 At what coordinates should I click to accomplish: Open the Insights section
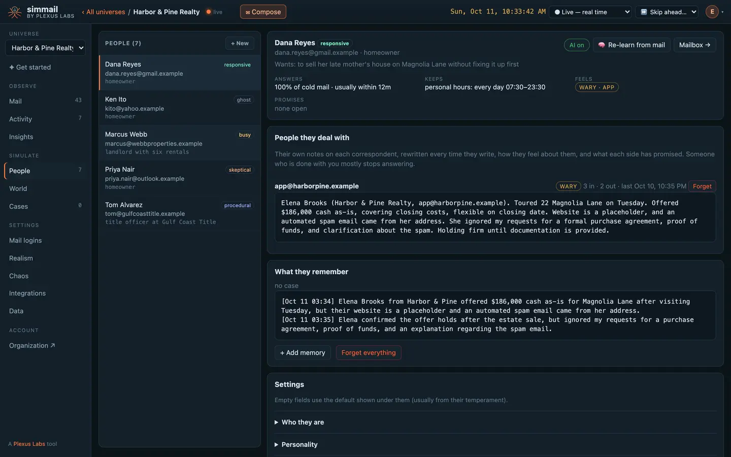click(x=45, y=137)
